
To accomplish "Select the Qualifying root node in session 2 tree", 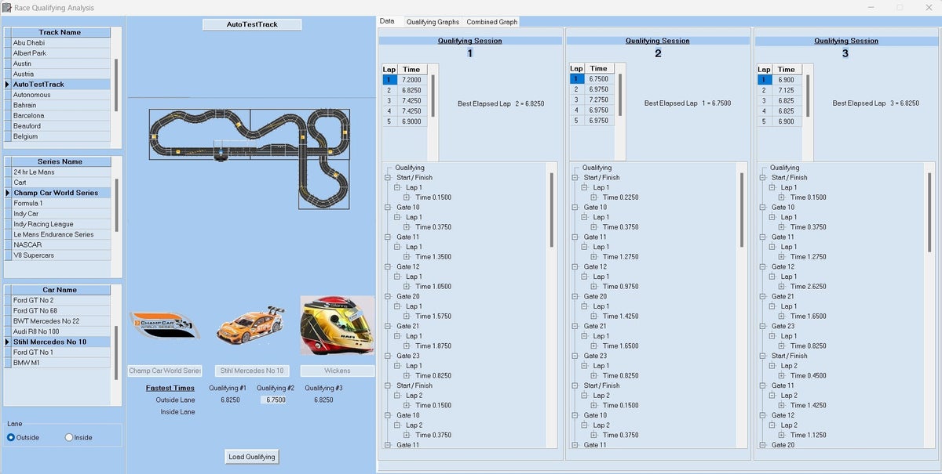I will [x=597, y=168].
